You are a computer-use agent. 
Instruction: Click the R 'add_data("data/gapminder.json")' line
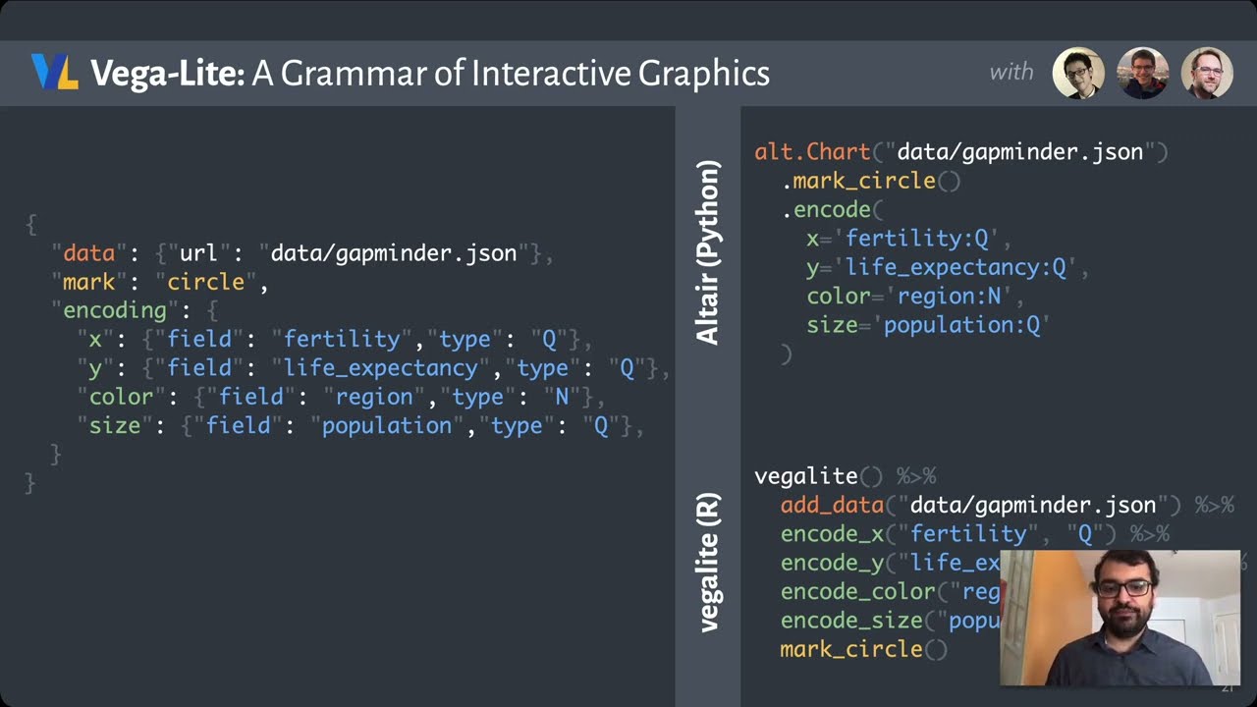(x=1008, y=505)
